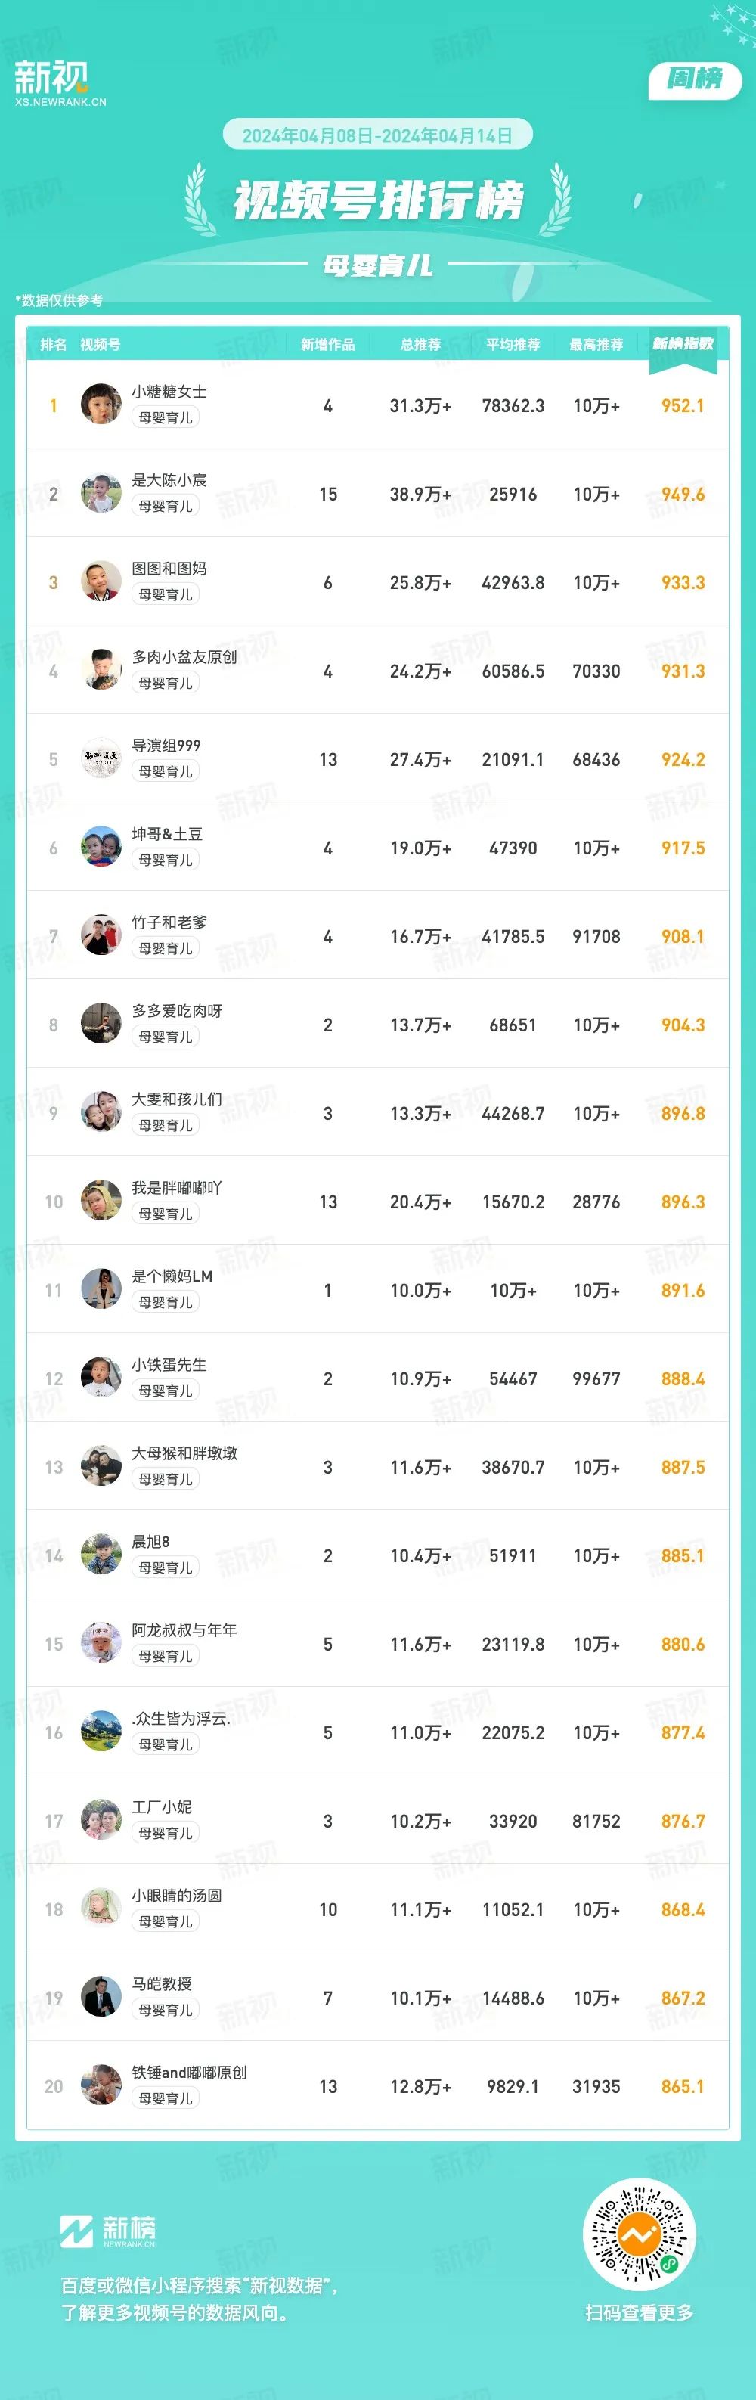Open the 我是胖嘟嘟吖 account name
Viewport: 756px width, 2400px height.
pos(177,1188)
